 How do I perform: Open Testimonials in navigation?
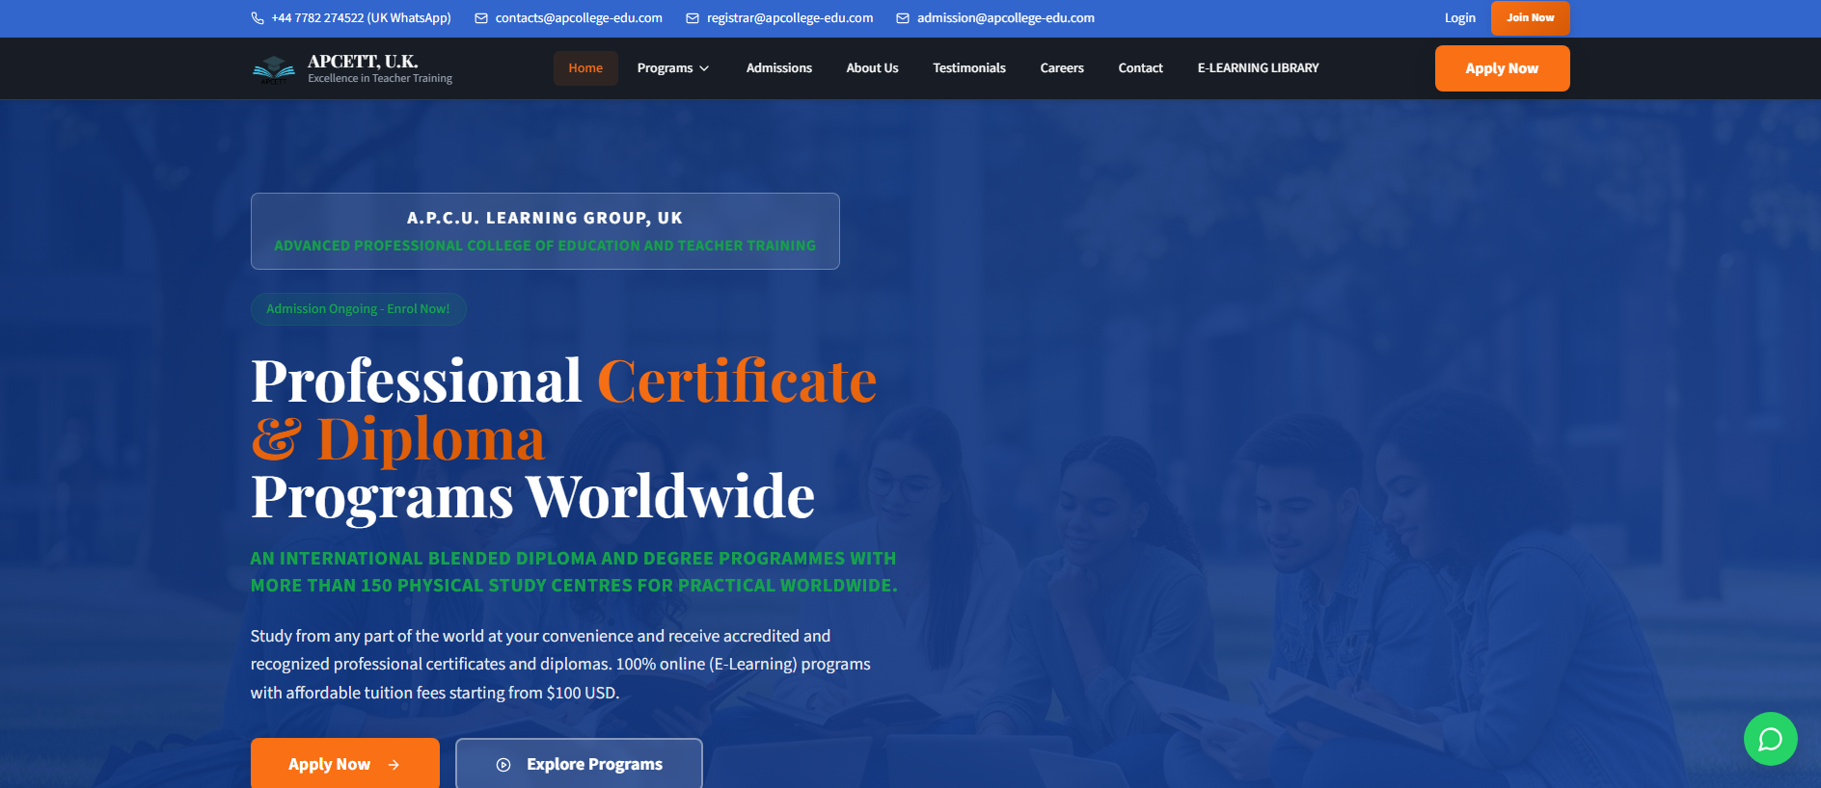[x=969, y=68]
